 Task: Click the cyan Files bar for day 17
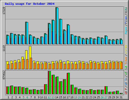pyautogui.click(x=69, y=34)
